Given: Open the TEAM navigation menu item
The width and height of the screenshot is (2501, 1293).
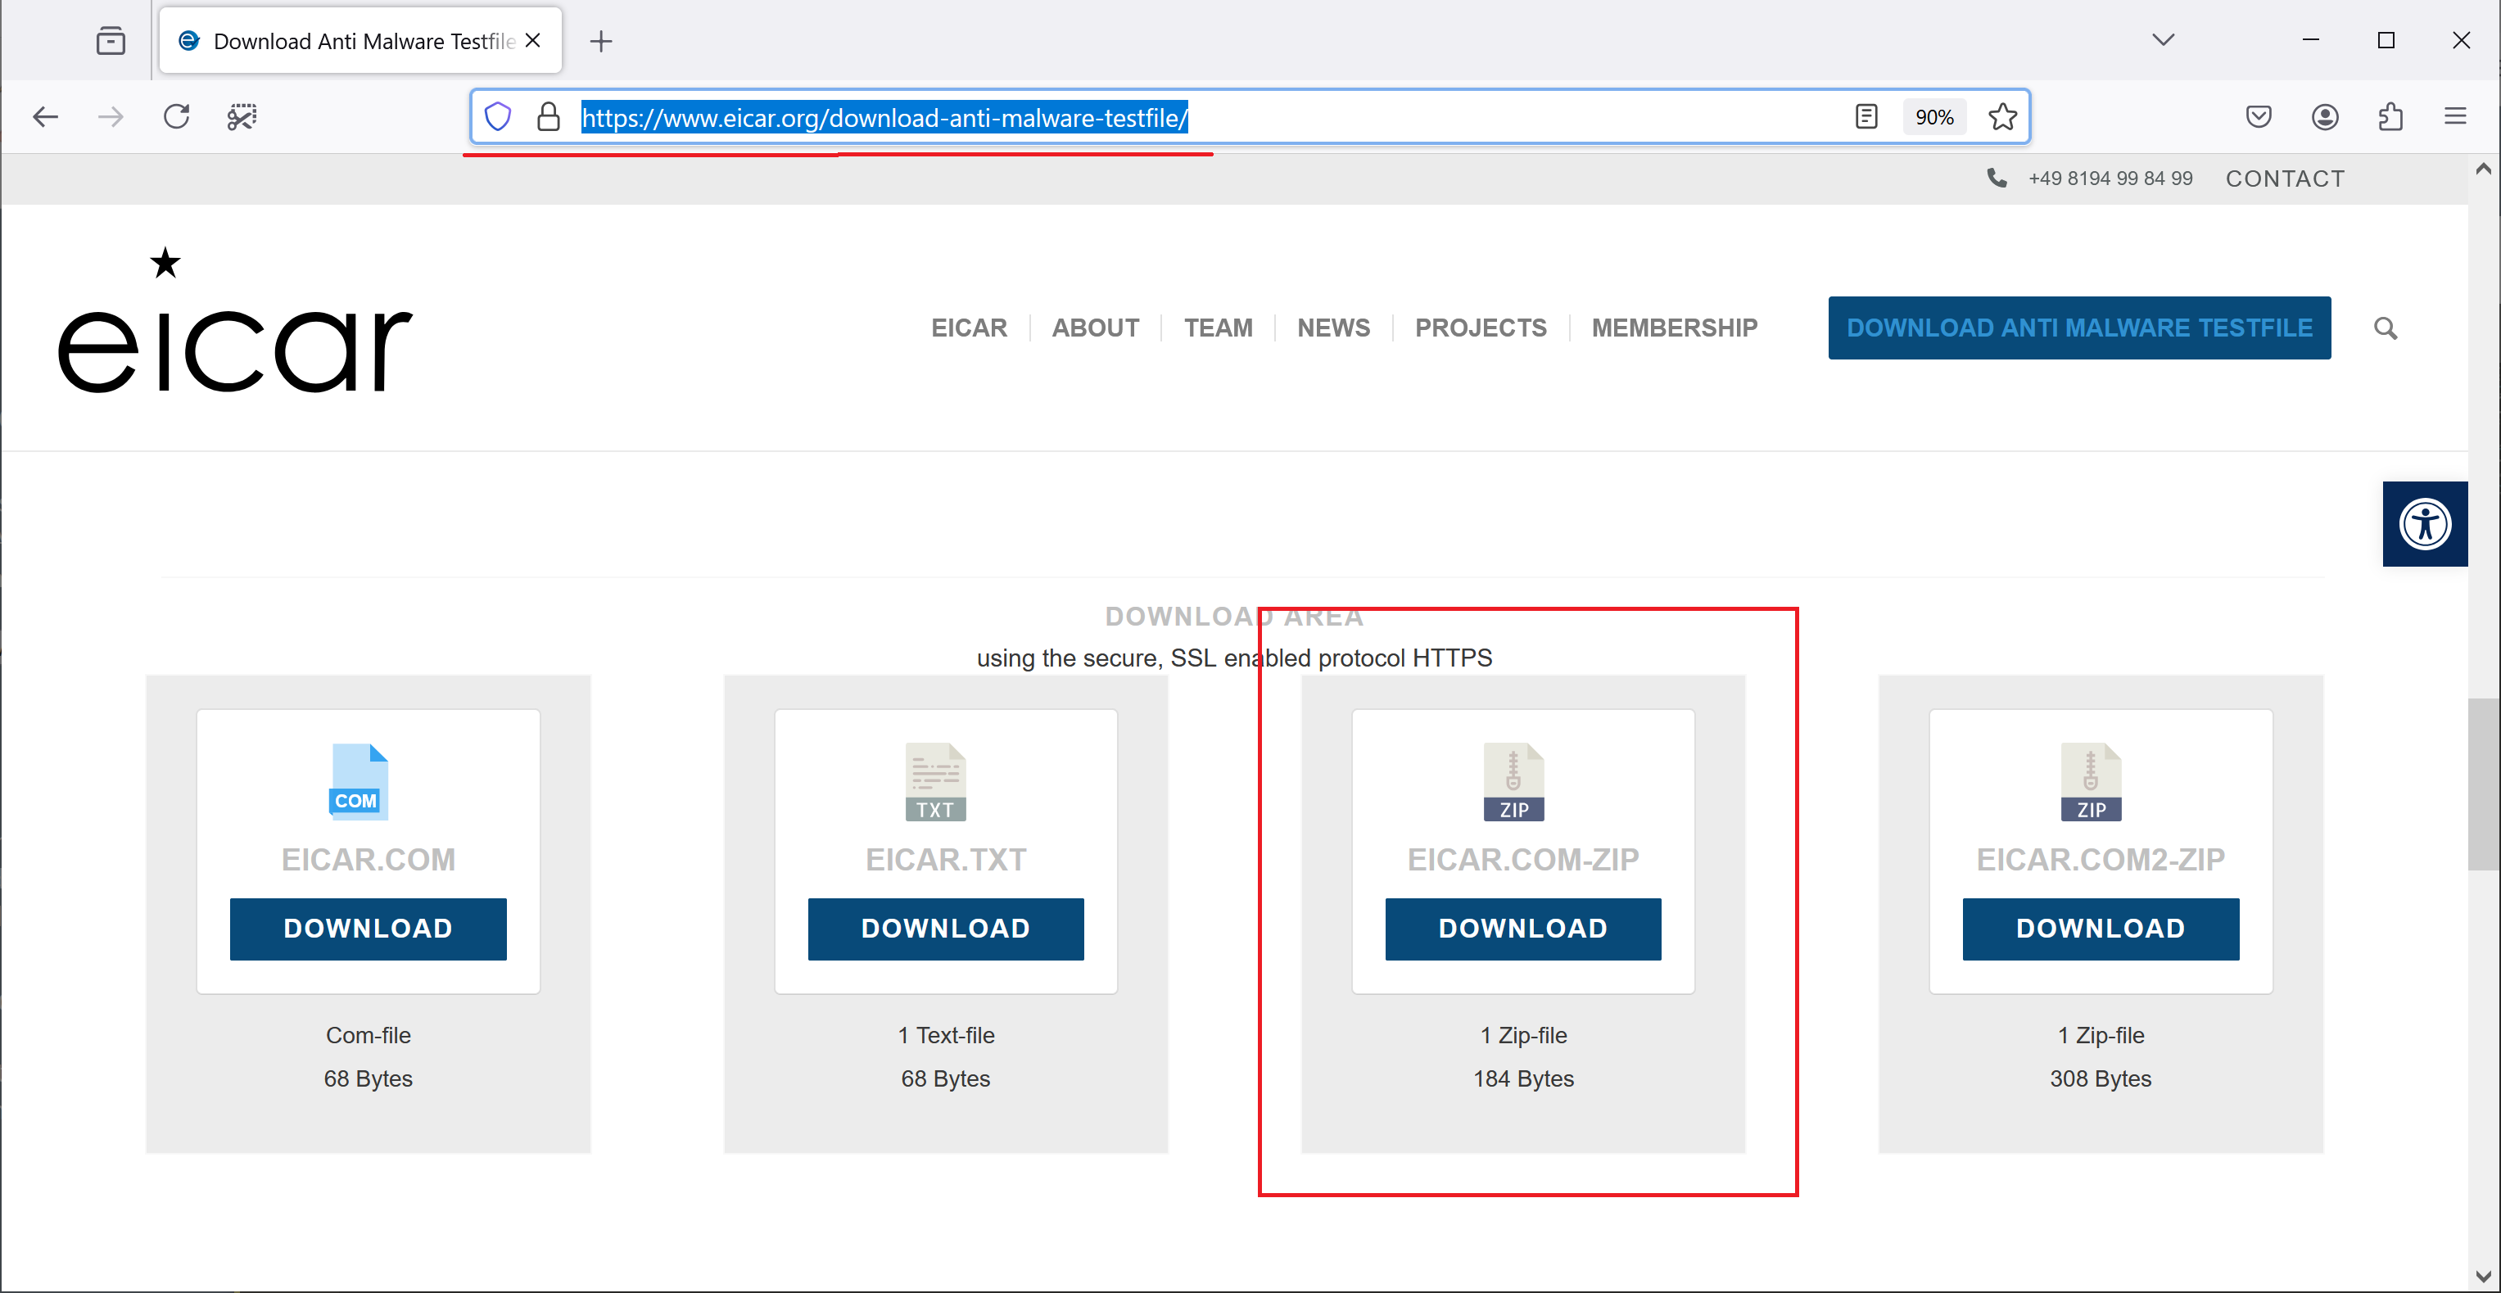Looking at the screenshot, I should (x=1218, y=328).
